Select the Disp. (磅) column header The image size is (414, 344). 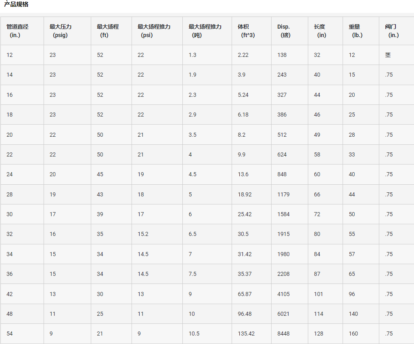[290, 31]
